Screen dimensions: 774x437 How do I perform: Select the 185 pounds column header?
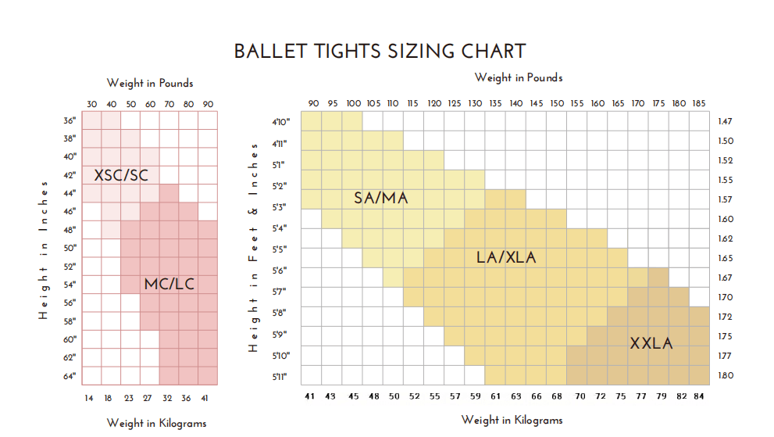pyautogui.click(x=699, y=103)
